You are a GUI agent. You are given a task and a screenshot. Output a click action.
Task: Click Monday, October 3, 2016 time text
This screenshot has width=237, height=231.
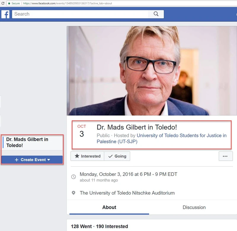click(x=129, y=174)
